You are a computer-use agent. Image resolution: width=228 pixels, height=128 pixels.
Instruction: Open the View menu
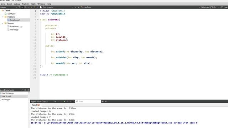[x=3, y=4]
